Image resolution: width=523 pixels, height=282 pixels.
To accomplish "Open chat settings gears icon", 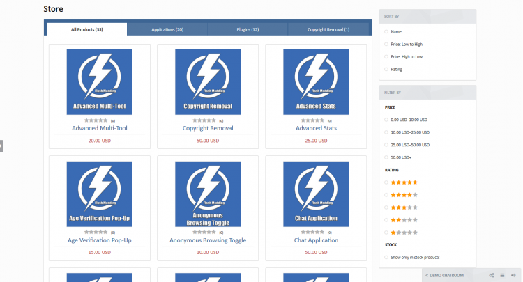I will click(x=492, y=276).
